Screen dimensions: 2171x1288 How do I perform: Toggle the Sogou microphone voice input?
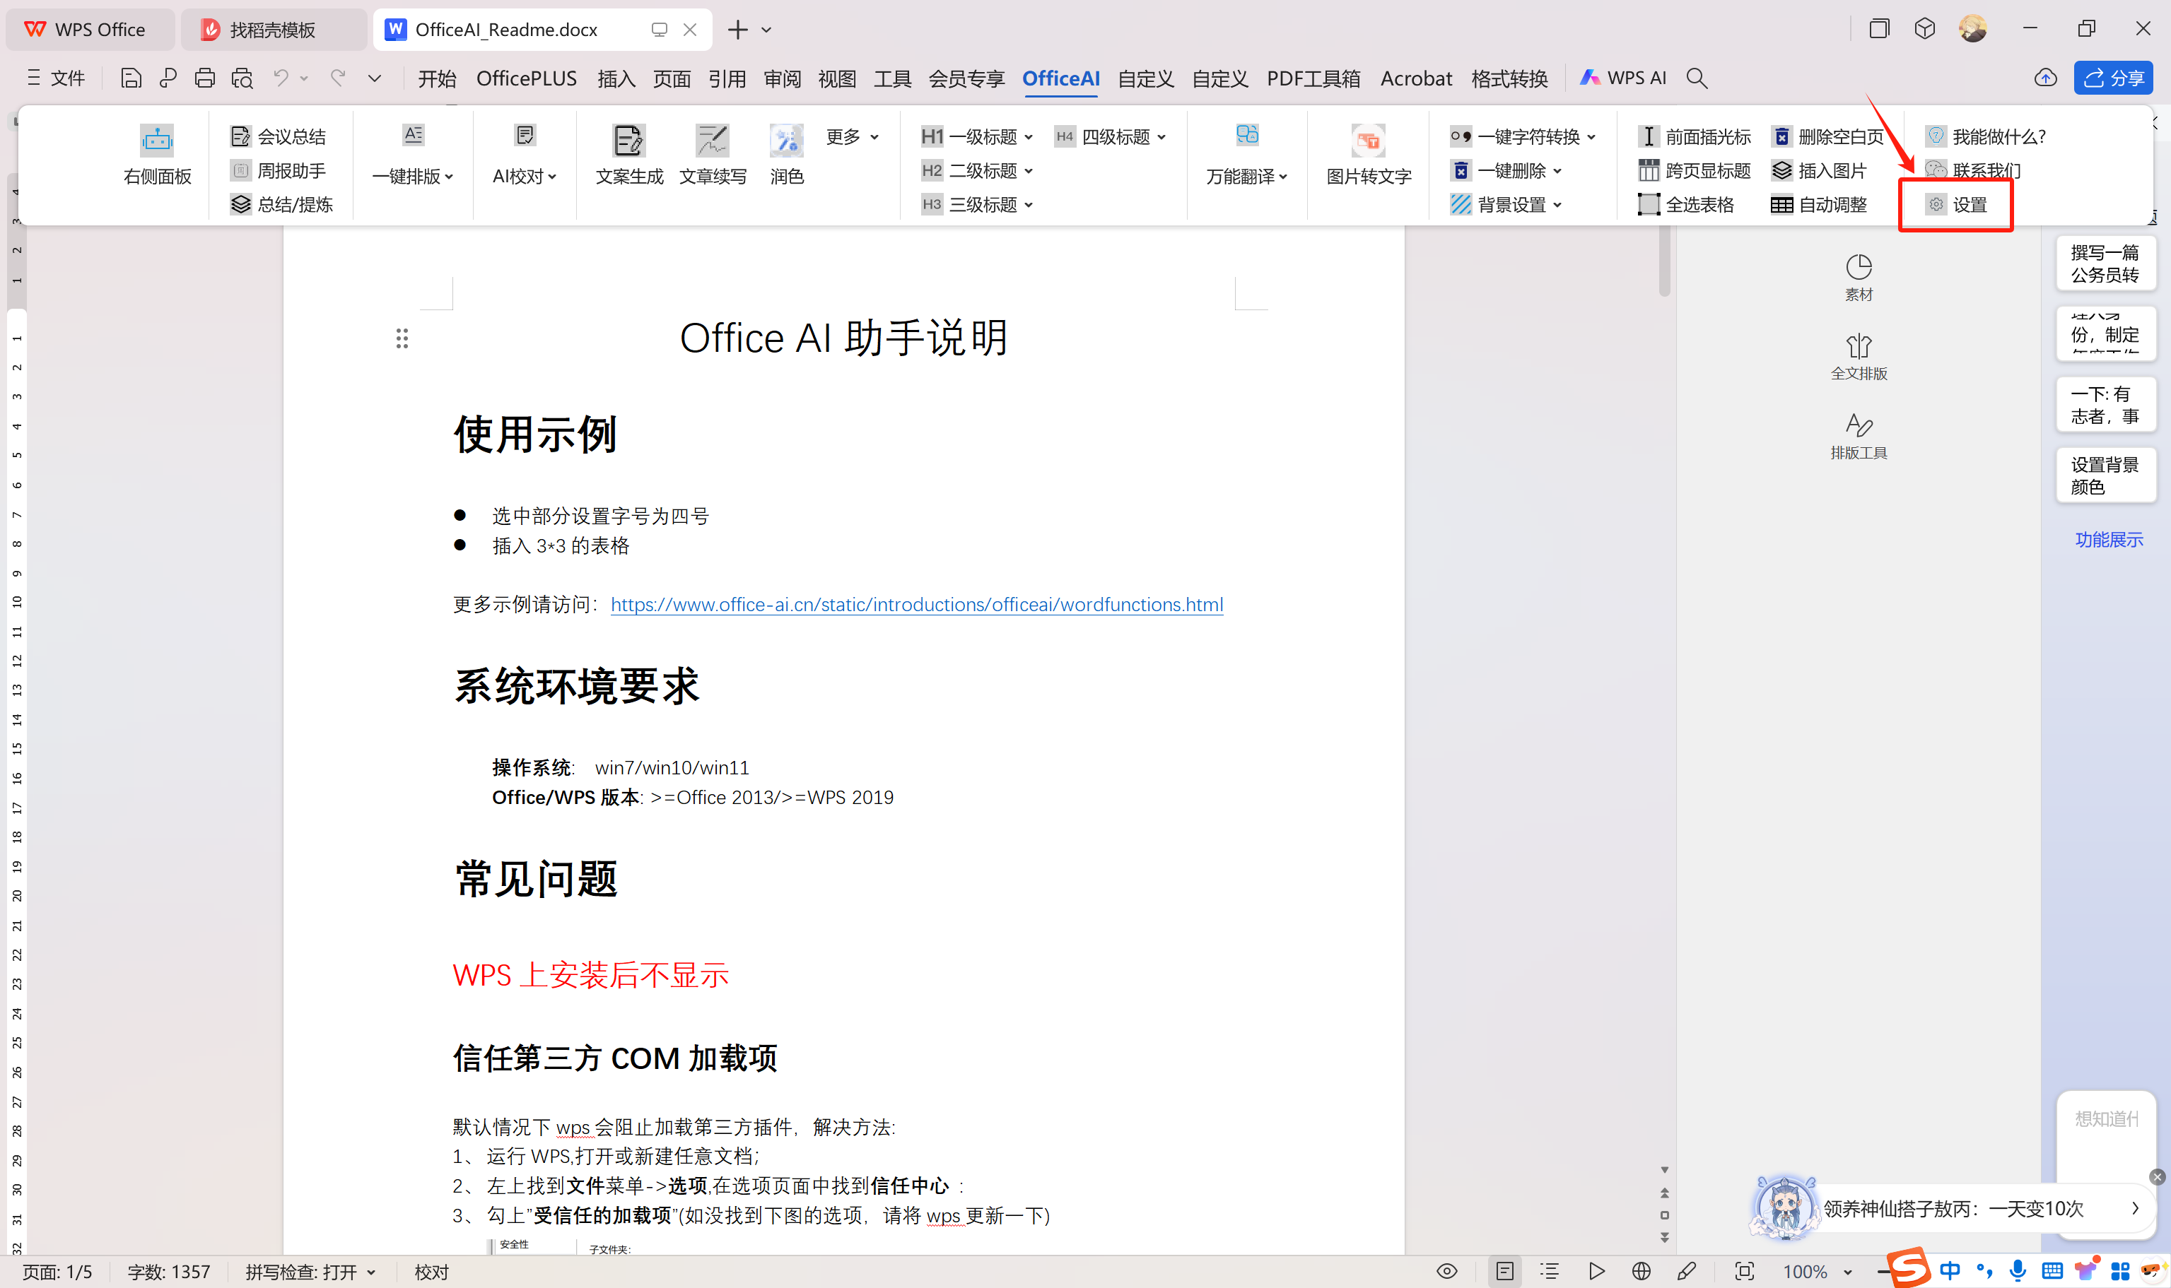click(2018, 1272)
